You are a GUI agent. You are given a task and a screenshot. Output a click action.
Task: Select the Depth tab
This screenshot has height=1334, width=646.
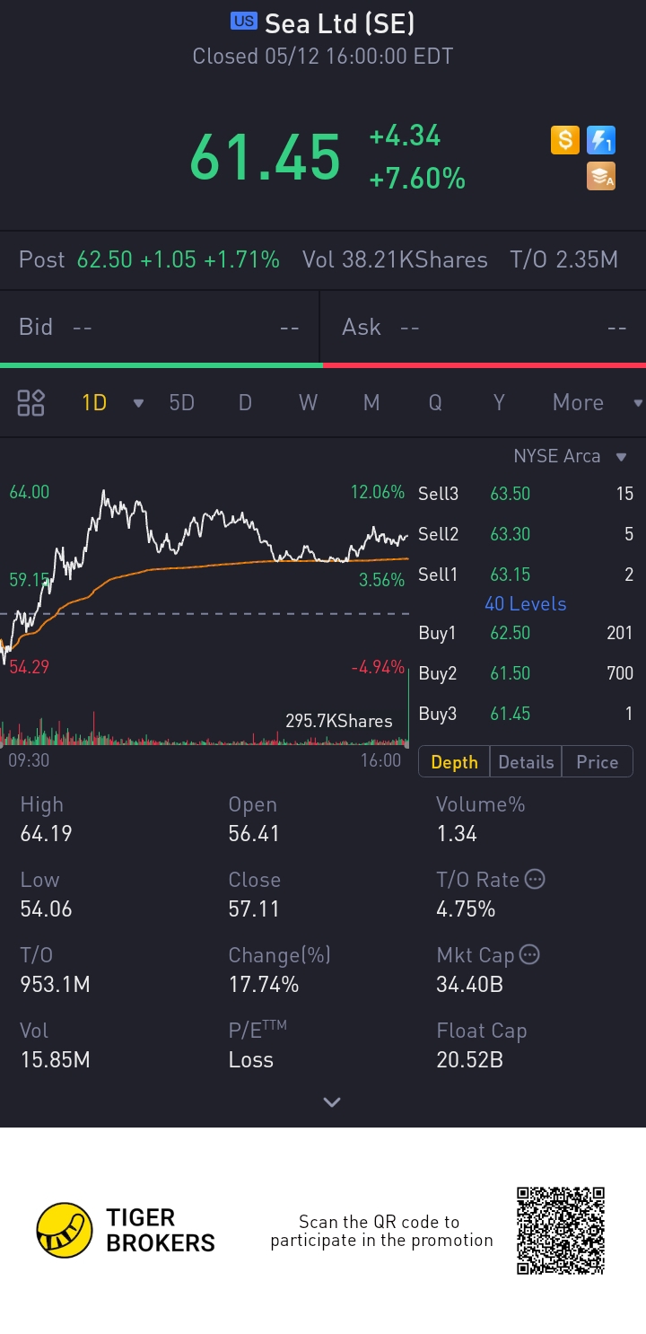click(x=454, y=761)
